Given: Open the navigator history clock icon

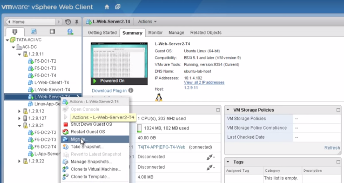Looking at the screenshot, I should (68, 22).
